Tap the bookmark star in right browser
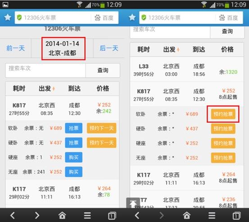249x222 pixels. 132,18
